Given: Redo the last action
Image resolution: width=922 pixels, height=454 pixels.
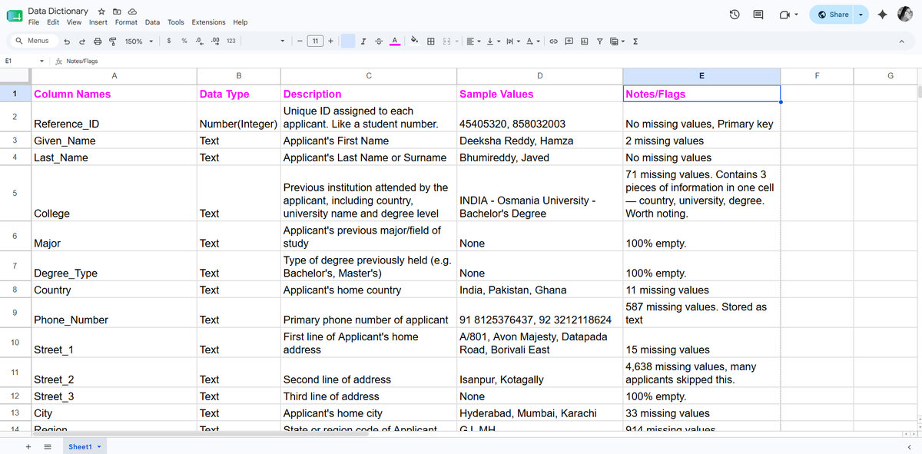Looking at the screenshot, I should click(81, 41).
